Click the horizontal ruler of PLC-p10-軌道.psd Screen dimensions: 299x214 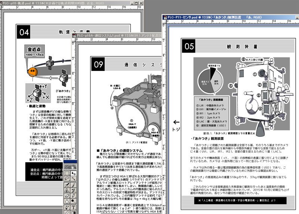click(71, 7)
